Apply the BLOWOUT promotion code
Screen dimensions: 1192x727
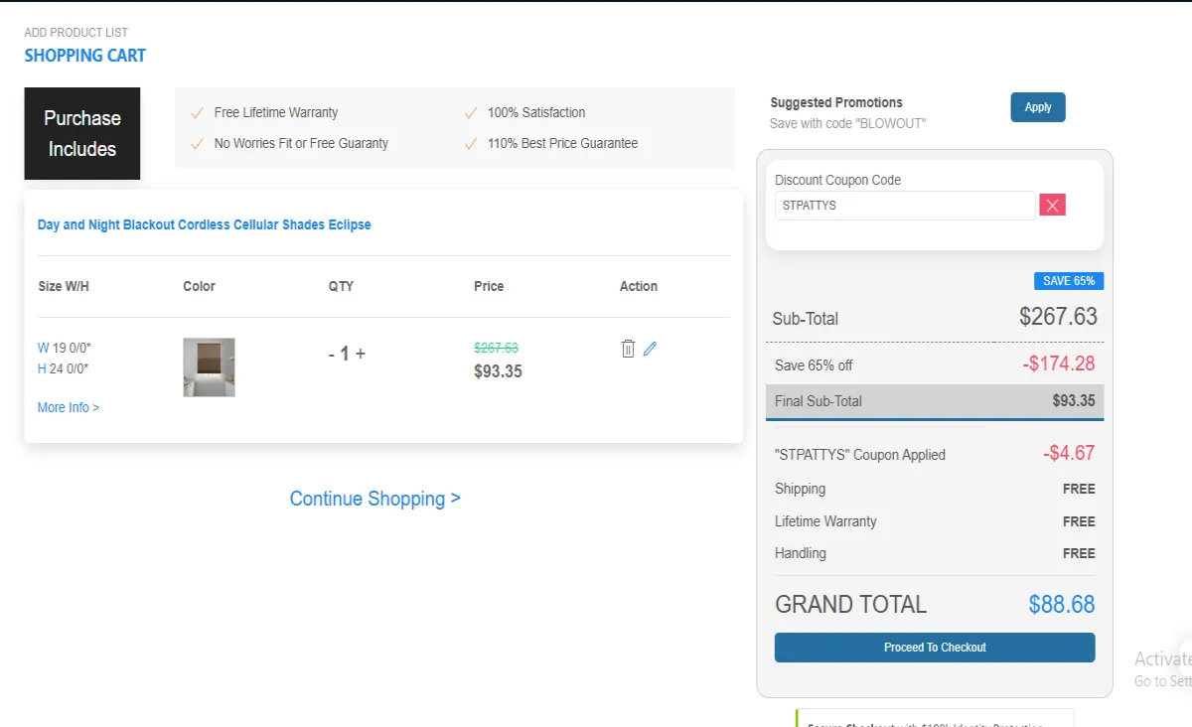point(1037,106)
